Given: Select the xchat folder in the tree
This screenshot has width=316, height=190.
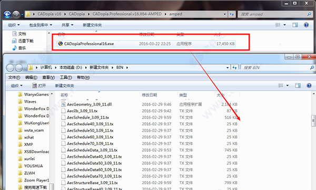Looking at the screenshot, I should pos(26,138).
